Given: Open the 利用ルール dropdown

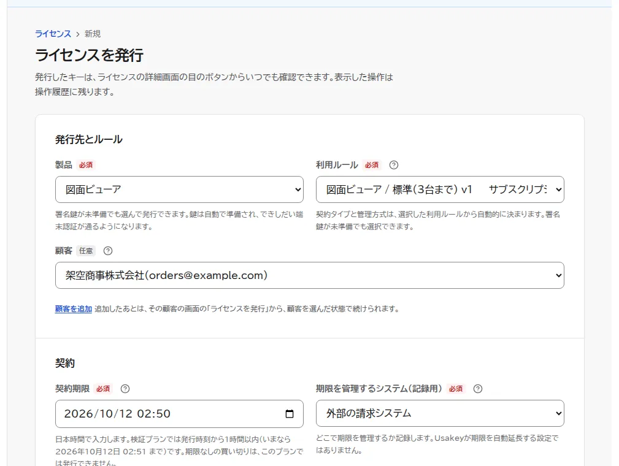Looking at the screenshot, I should click(x=440, y=189).
